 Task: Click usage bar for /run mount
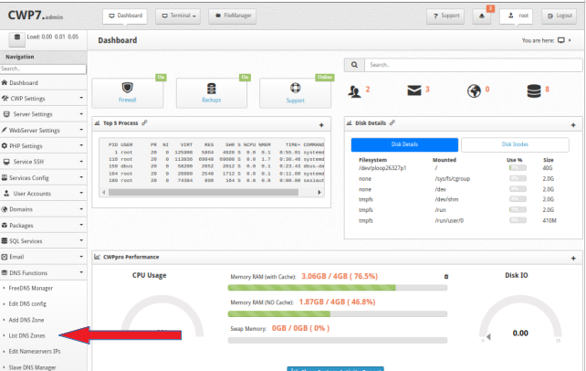coord(518,210)
